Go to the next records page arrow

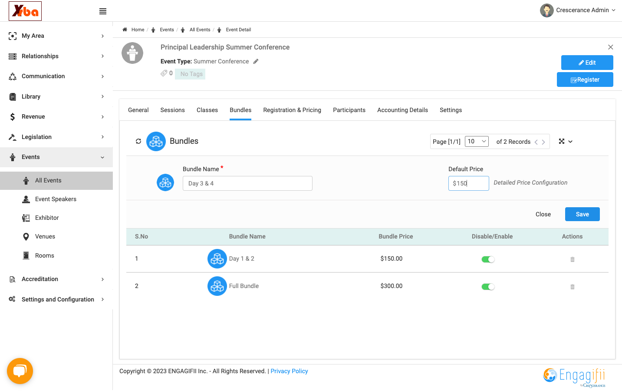[x=543, y=142]
